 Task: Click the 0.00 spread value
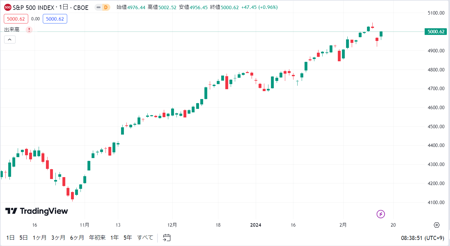(x=35, y=19)
